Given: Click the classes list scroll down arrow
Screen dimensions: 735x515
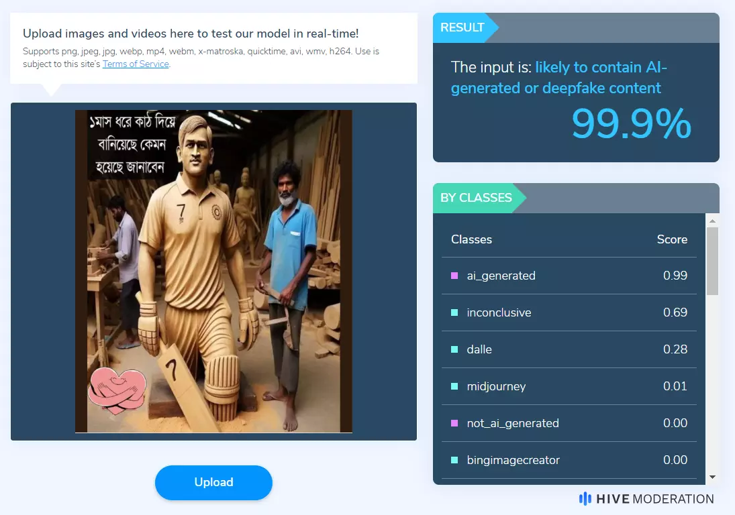Looking at the screenshot, I should click(712, 477).
